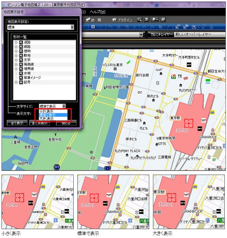The height and width of the screenshot is (238, 227).
Task: Open the arrow beside the windows icon
Action: click(x=157, y=20)
